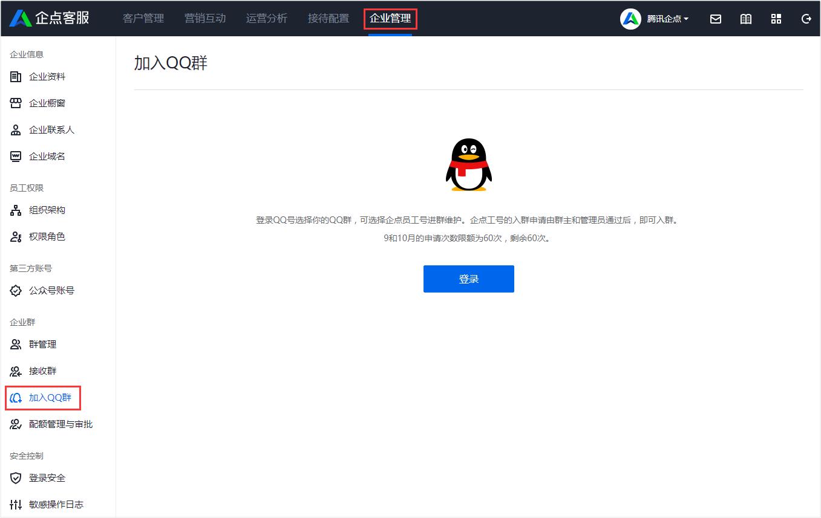Open the 营销互动 menu
The width and height of the screenshot is (821, 518).
coord(205,18)
